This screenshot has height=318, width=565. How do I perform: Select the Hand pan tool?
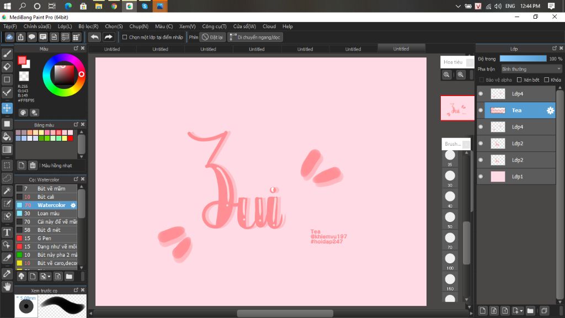[x=7, y=287]
